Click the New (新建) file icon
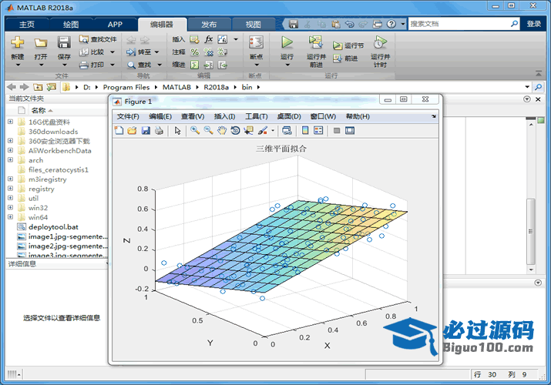The width and height of the screenshot is (551, 385). tap(17, 42)
